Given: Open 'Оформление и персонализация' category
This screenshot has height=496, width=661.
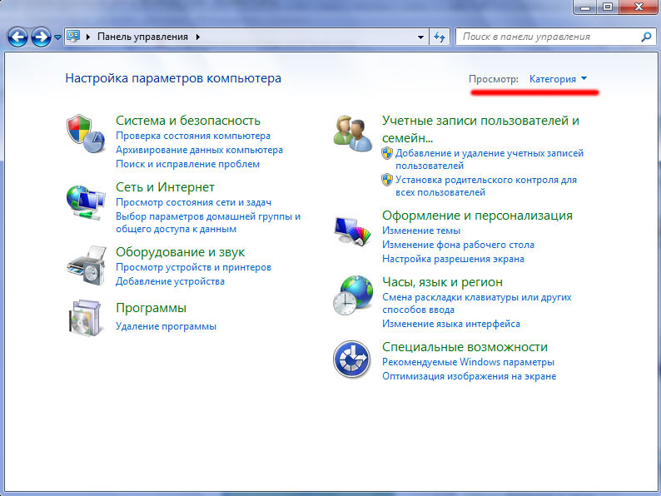Looking at the screenshot, I should click(x=477, y=216).
